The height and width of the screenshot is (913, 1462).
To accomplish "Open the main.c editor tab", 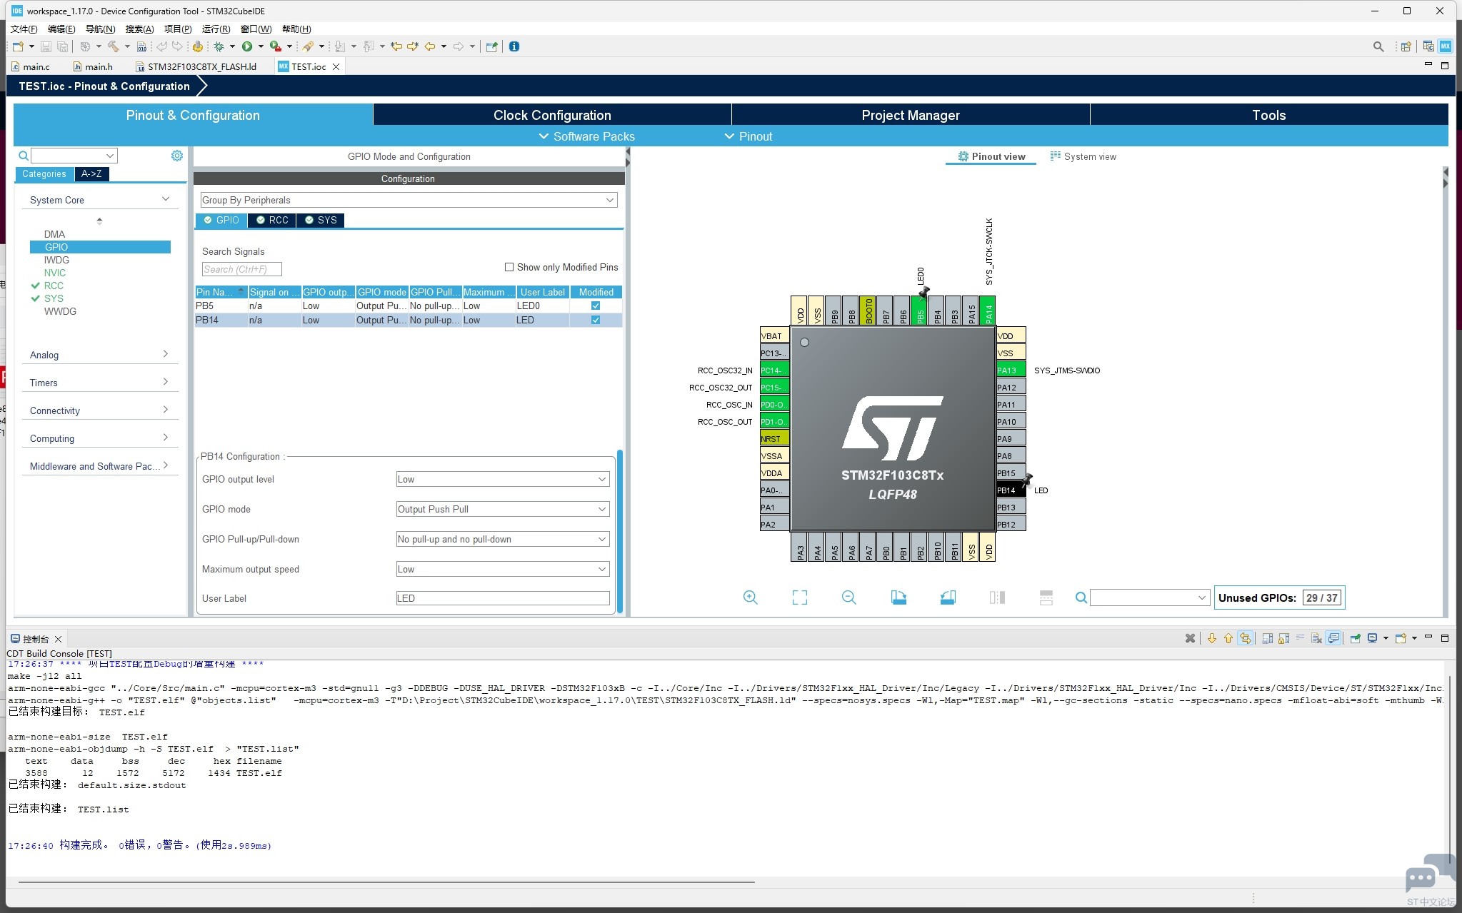I will pos(31,66).
